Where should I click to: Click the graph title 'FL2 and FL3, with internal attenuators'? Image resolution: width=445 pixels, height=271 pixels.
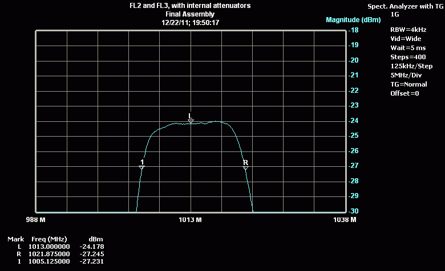point(190,6)
